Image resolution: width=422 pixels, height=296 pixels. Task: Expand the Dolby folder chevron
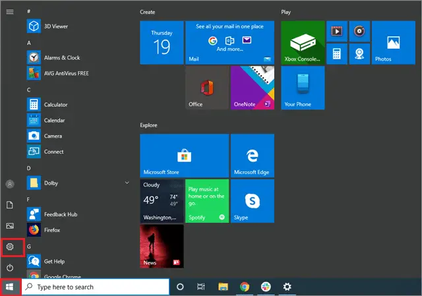coord(127,183)
